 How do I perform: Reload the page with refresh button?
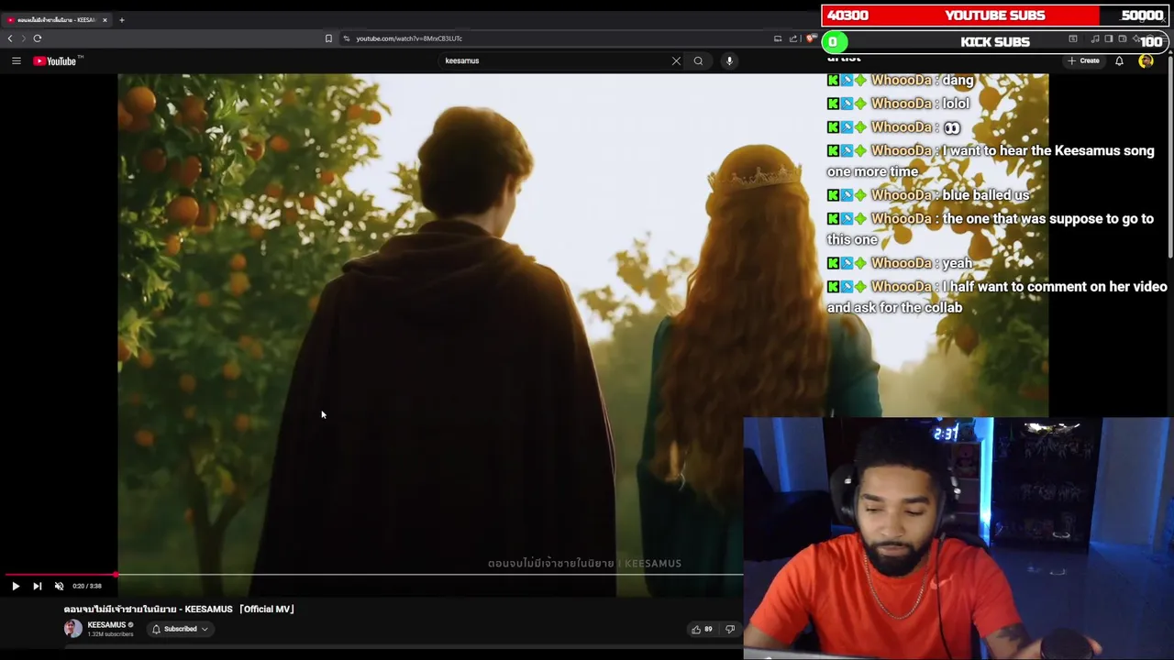(38, 38)
